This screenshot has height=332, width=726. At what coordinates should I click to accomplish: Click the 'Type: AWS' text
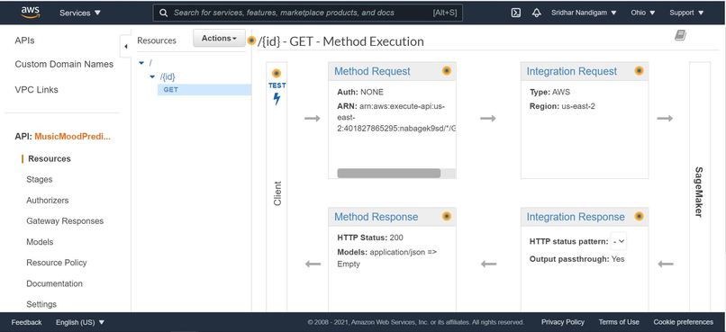coord(549,92)
